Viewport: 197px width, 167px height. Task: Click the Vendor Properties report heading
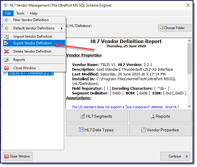pyautogui.click(x=84, y=55)
